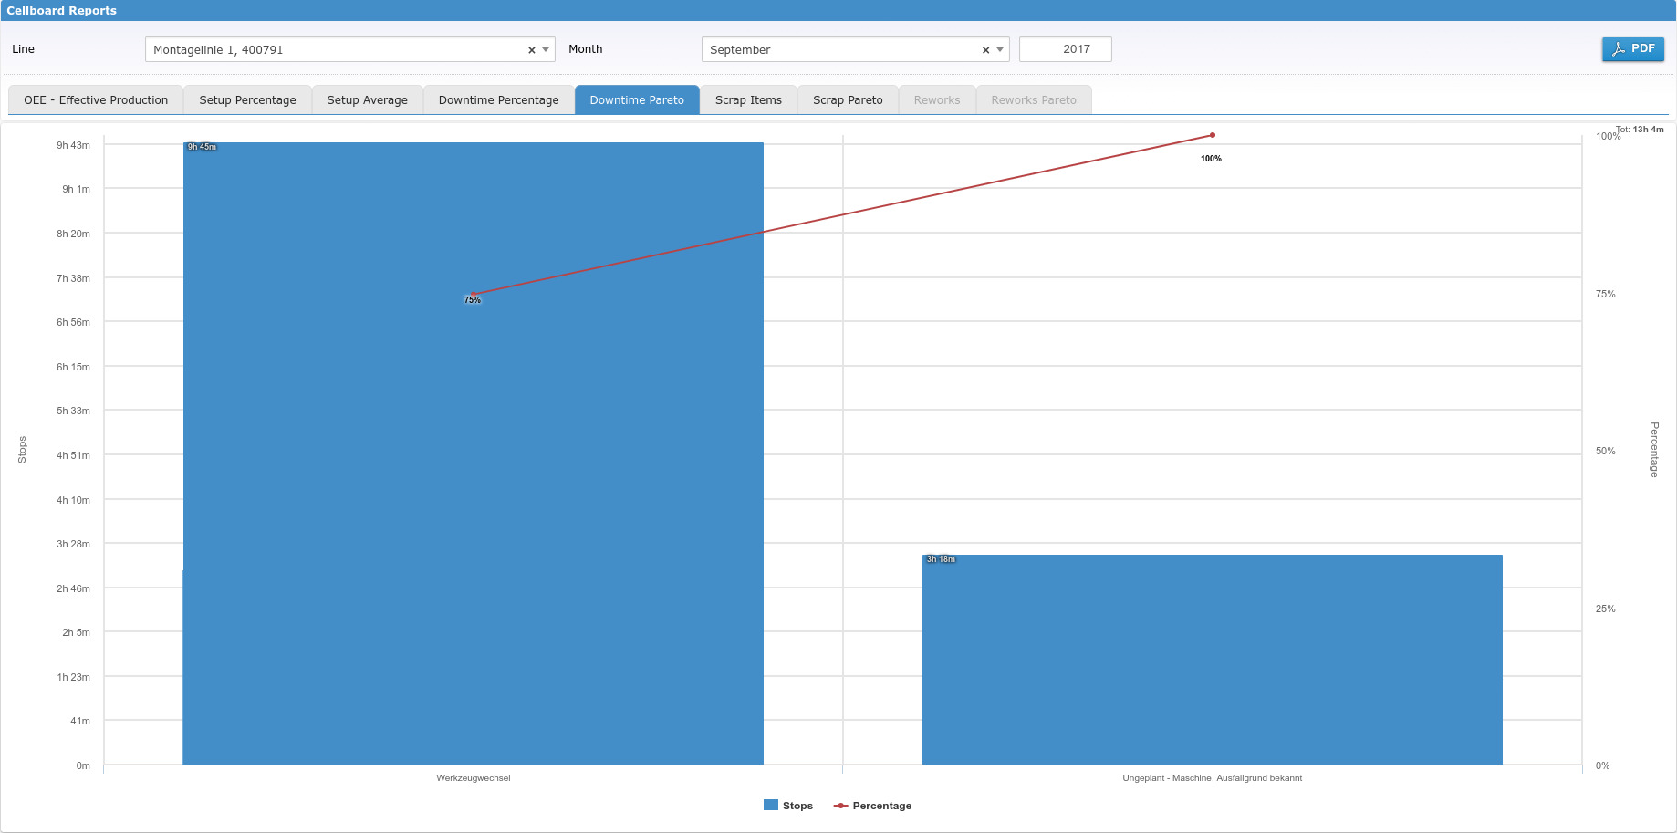The image size is (1677, 833).
Task: Click the 75% point on the Pareto line
Action: [473, 294]
